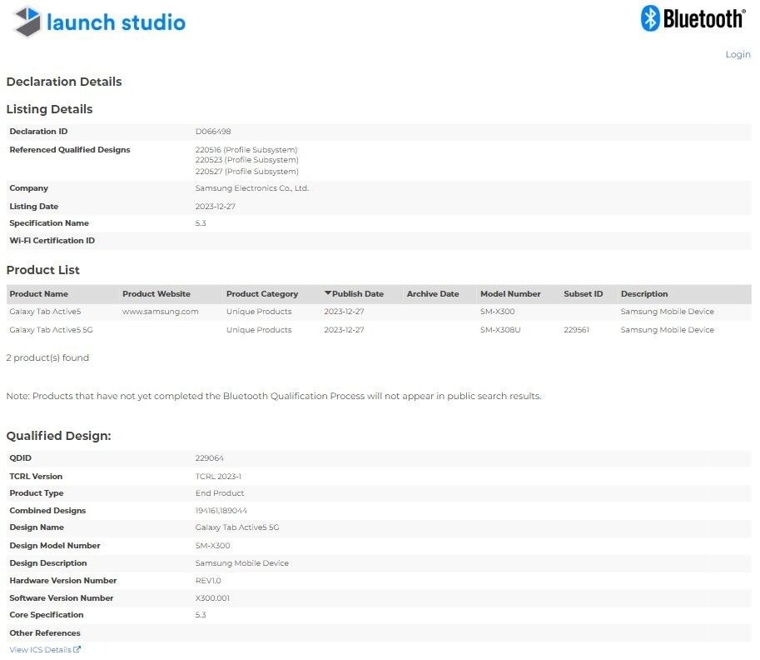
Task: Select Combined Designs value 194161,189044
Action: [221, 511]
